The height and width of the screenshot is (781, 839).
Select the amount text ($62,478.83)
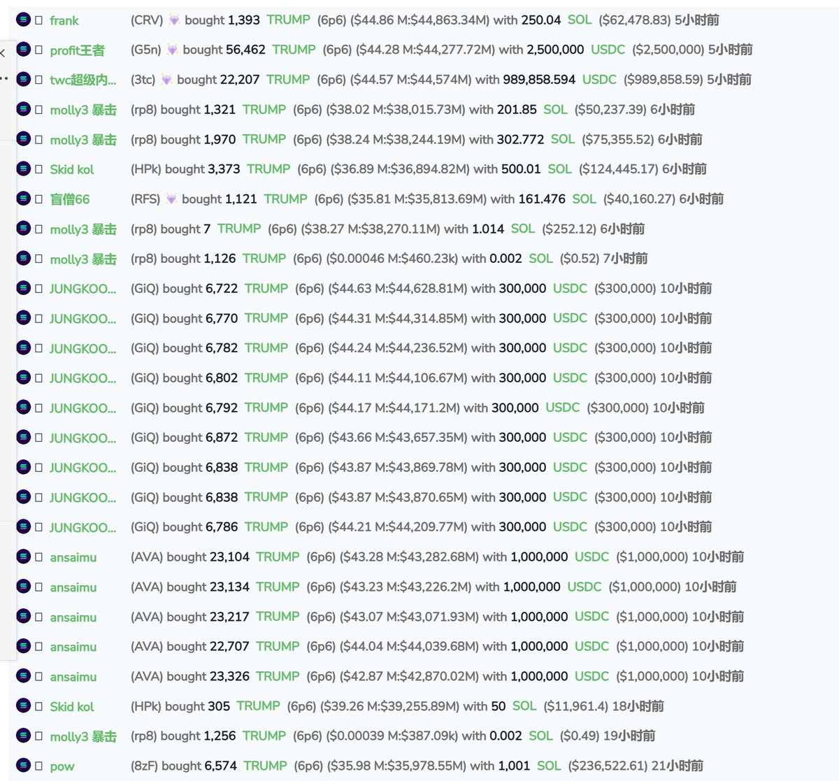pyautogui.click(x=635, y=20)
